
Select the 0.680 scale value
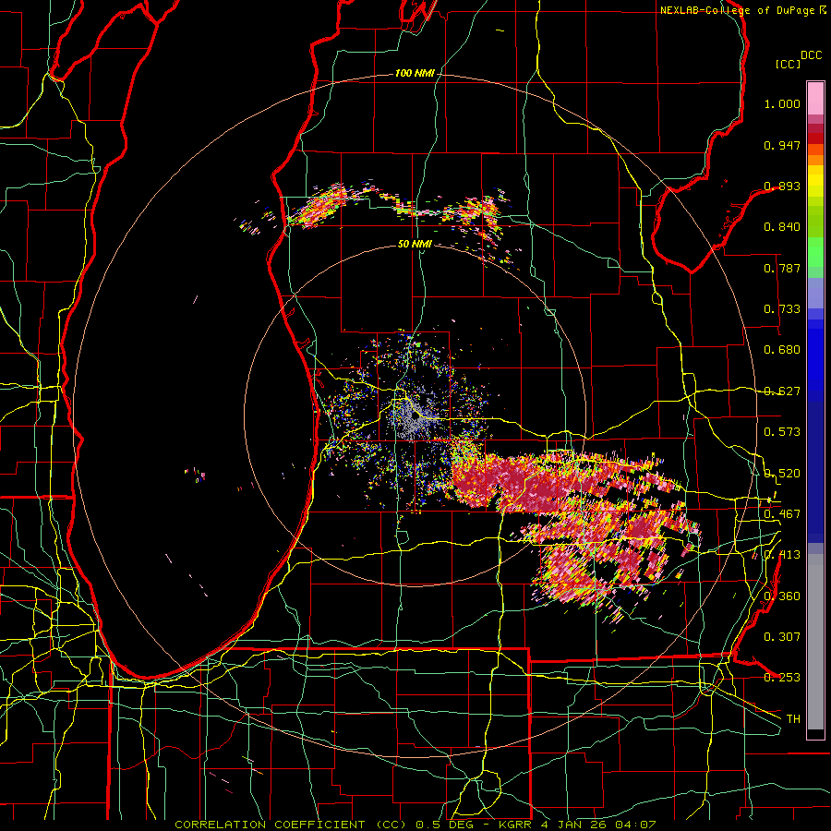(x=782, y=350)
